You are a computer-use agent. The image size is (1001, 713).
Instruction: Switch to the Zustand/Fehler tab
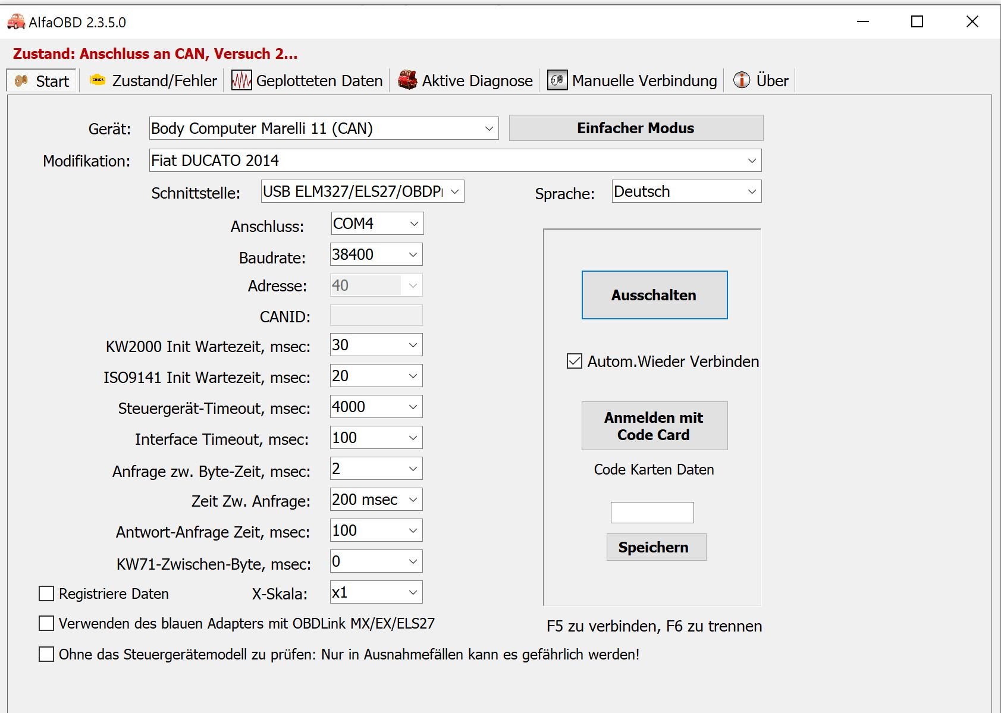pyautogui.click(x=153, y=80)
